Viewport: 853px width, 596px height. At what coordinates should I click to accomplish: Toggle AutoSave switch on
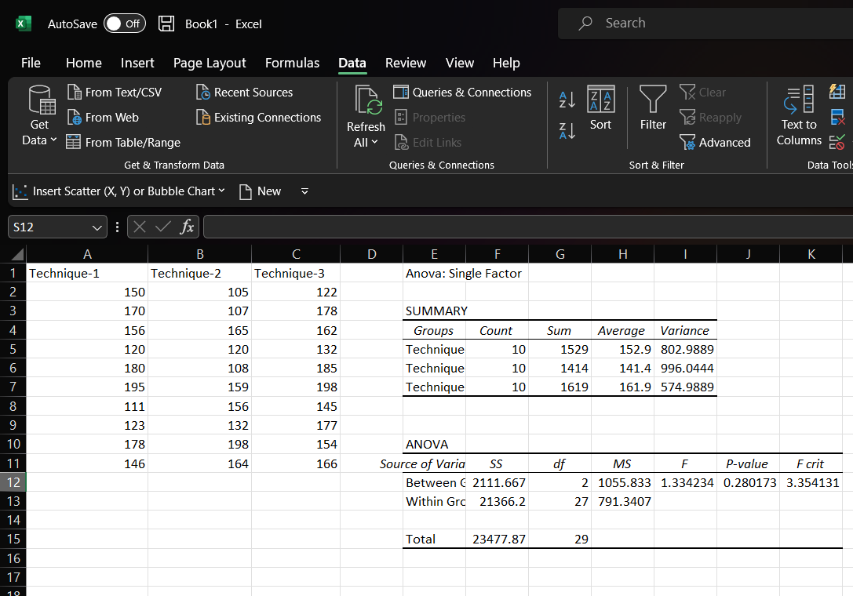125,24
